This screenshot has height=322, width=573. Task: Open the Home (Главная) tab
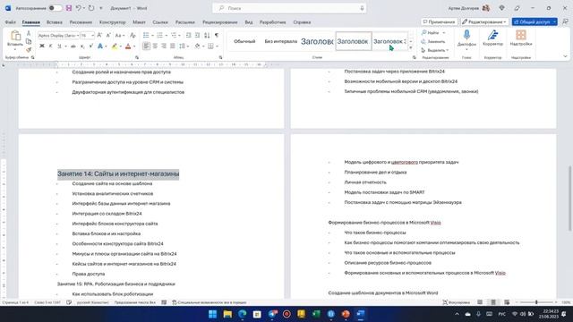[x=31, y=22]
